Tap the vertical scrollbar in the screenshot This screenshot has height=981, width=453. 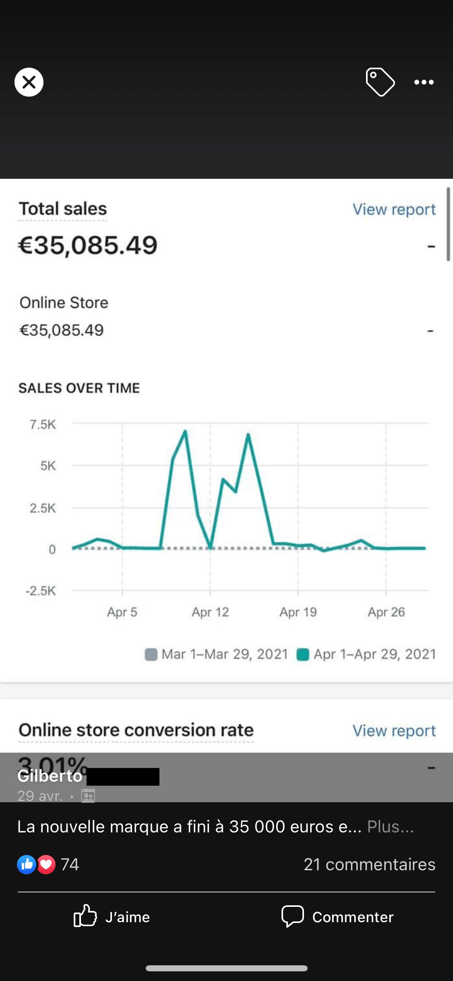pyautogui.click(x=448, y=224)
